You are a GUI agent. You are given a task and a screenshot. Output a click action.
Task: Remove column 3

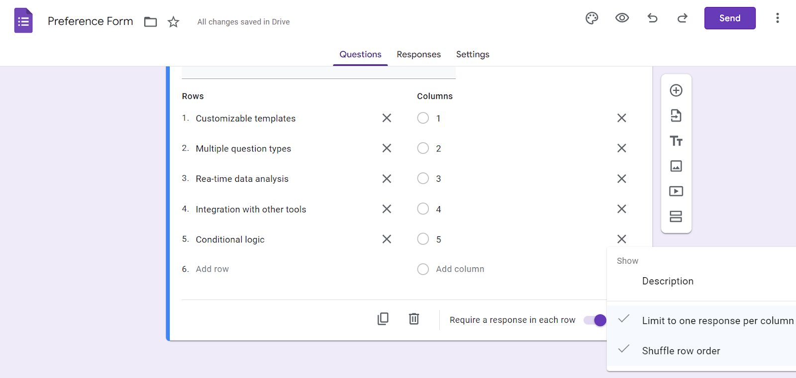tap(621, 179)
